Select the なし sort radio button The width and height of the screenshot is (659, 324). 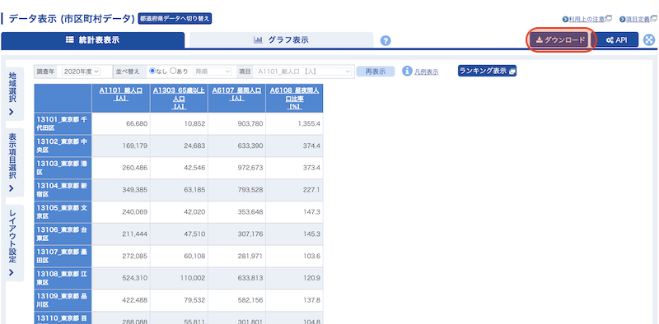152,71
